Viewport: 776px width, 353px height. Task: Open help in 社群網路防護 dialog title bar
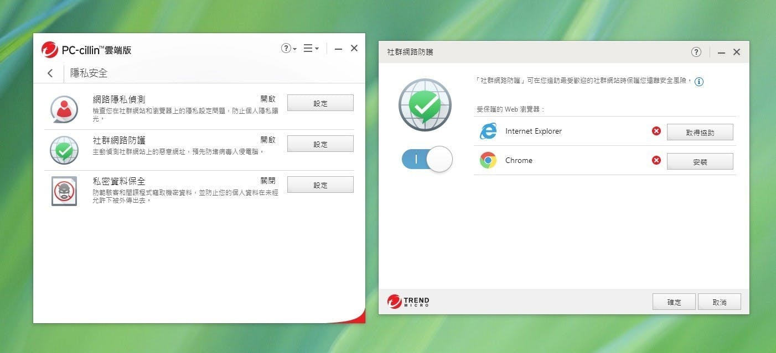(x=696, y=52)
